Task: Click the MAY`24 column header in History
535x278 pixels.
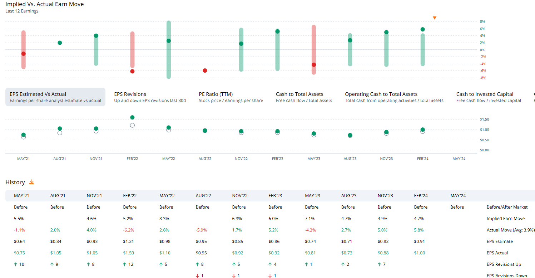Action: point(458,196)
